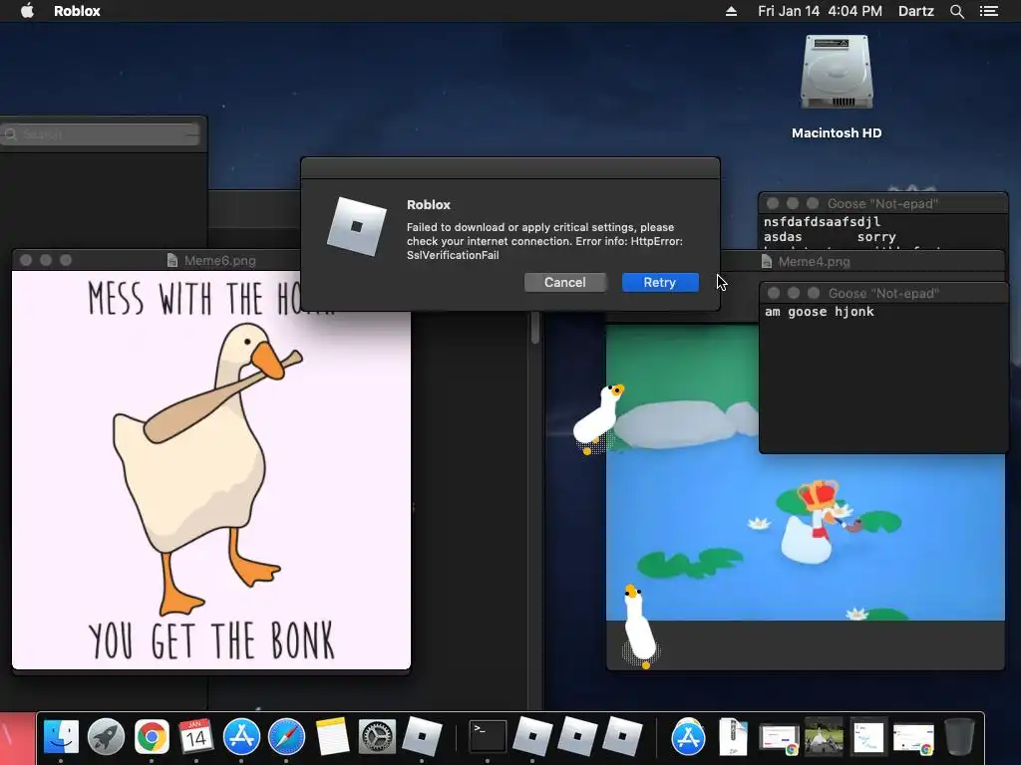Click the bonk goose image in Meme6.png

coord(211,470)
